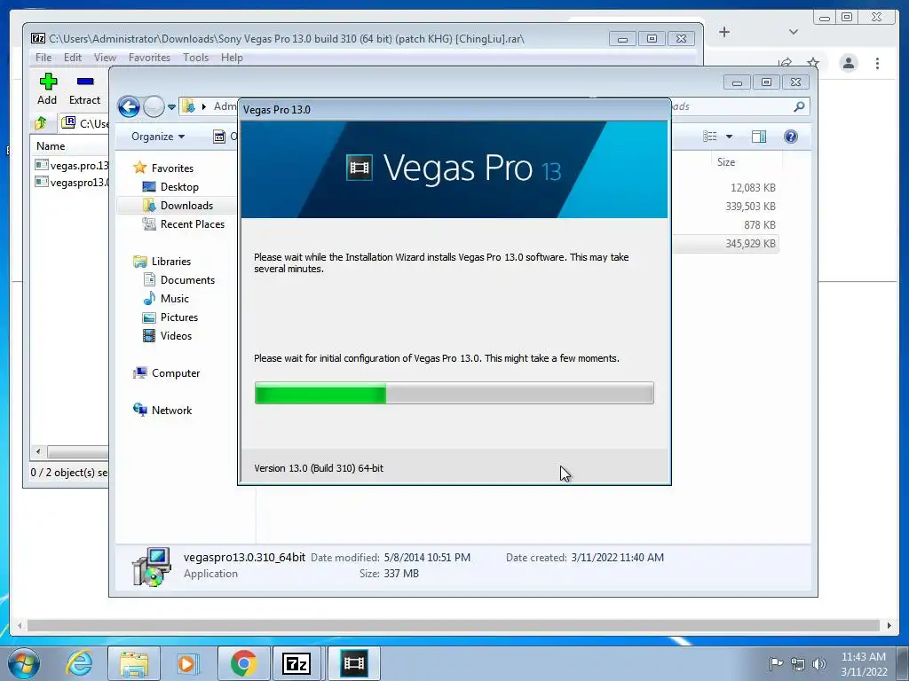
Task: Open Music library in sidebar
Action: point(175,298)
